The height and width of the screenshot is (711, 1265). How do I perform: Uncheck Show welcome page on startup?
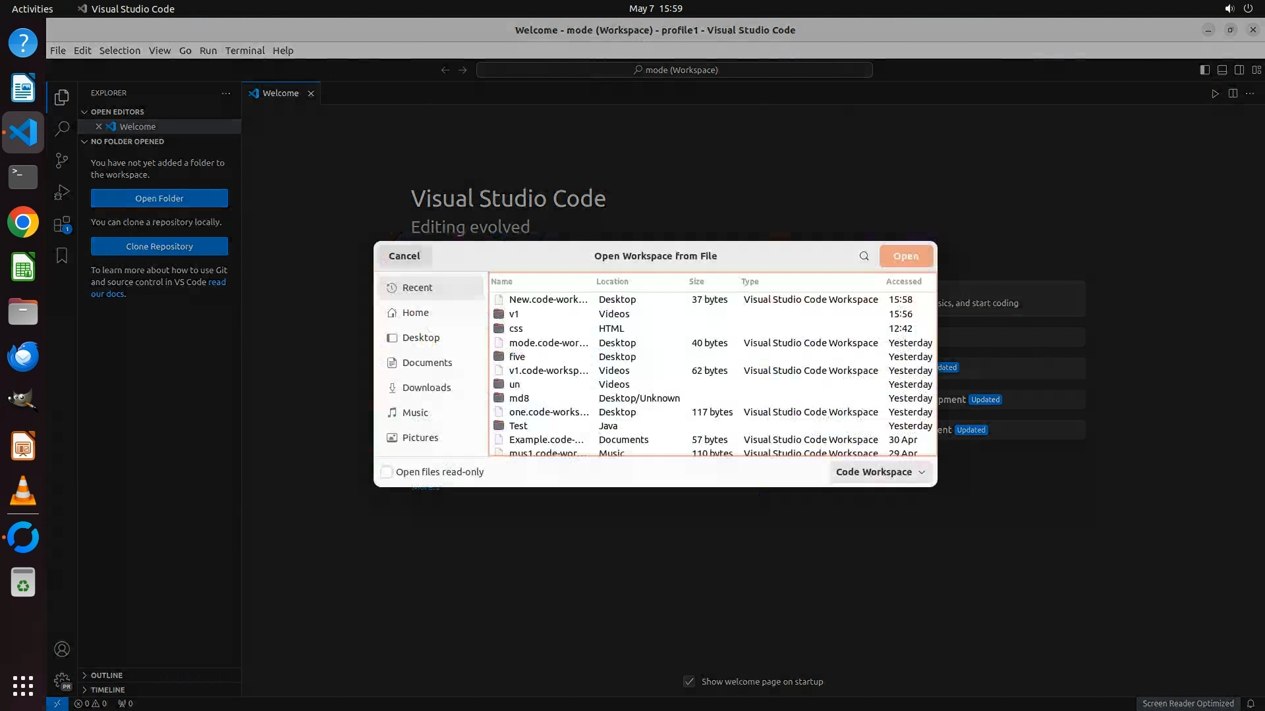689,681
